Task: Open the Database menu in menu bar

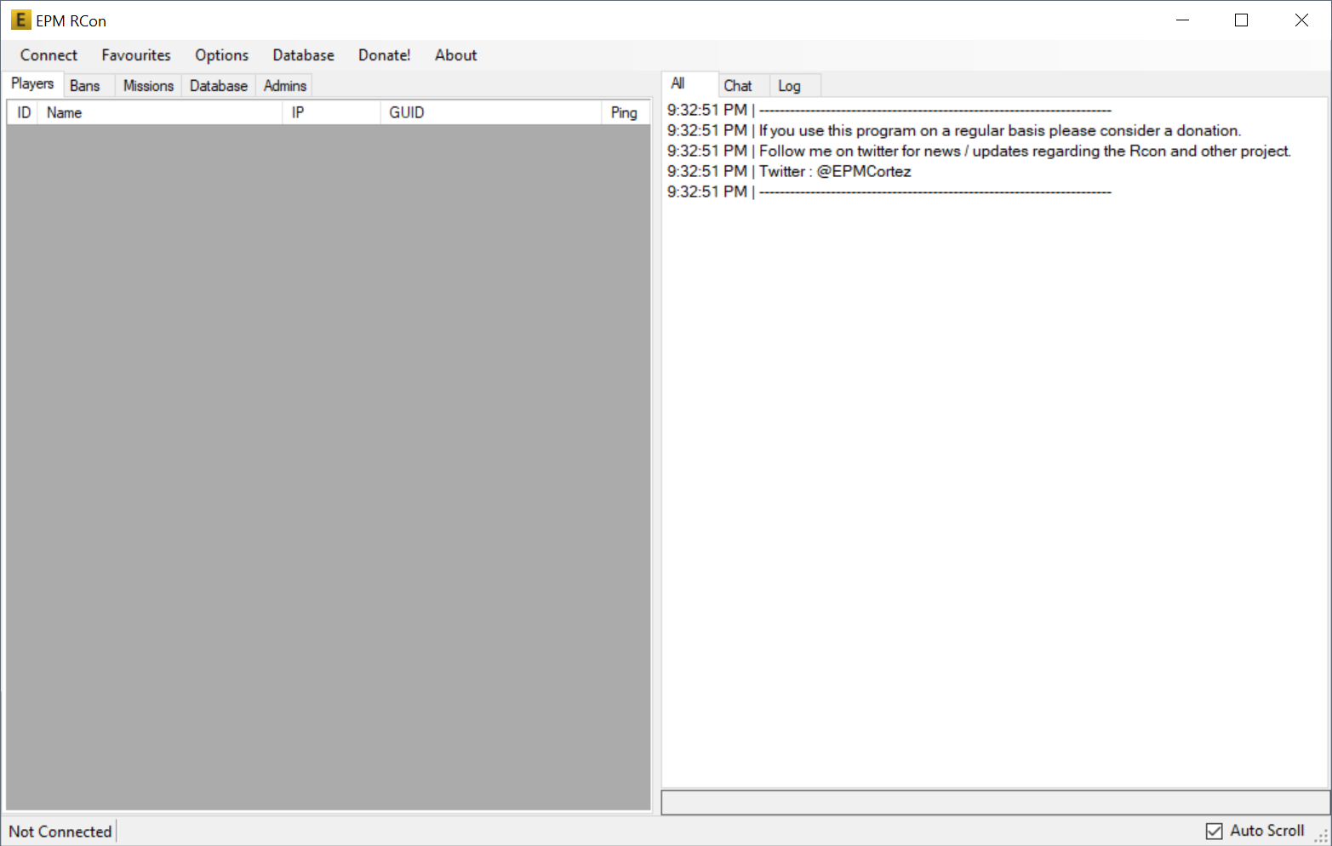Action: coord(303,55)
